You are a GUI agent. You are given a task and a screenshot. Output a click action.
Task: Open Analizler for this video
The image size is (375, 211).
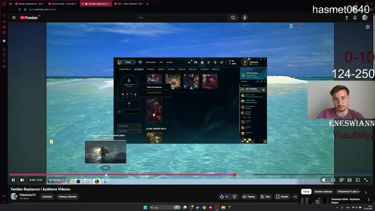(x=47, y=197)
